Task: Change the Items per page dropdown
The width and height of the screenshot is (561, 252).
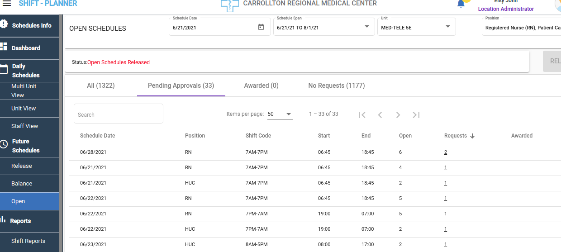Action: (x=280, y=114)
